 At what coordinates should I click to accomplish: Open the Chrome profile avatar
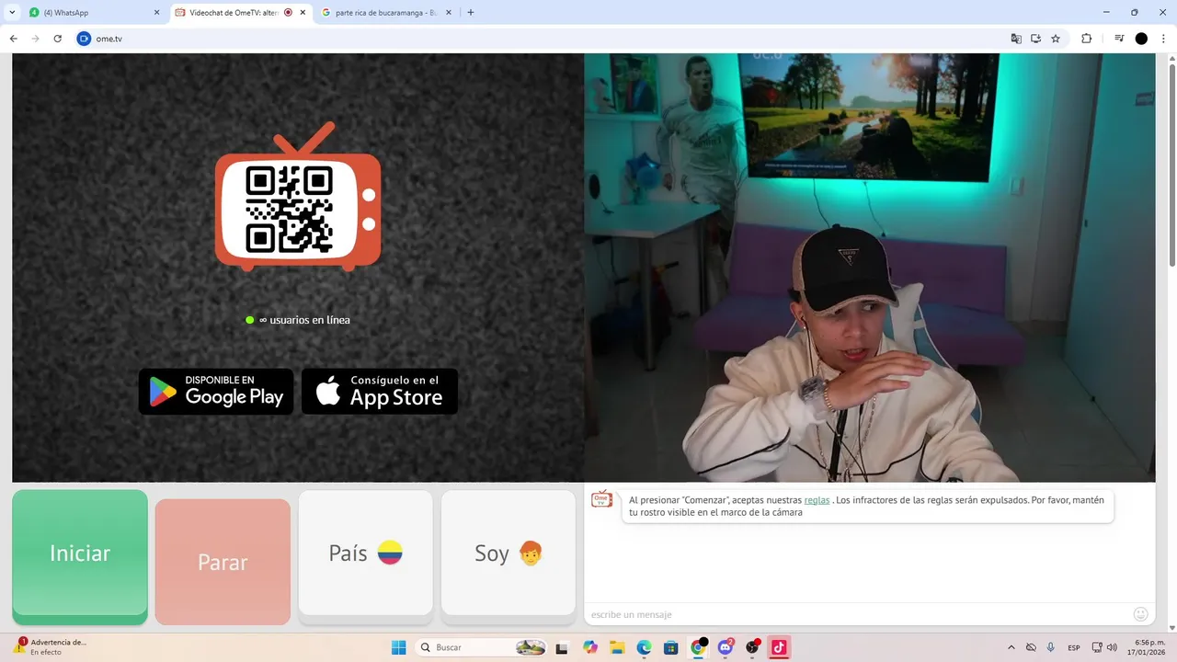(1141, 39)
